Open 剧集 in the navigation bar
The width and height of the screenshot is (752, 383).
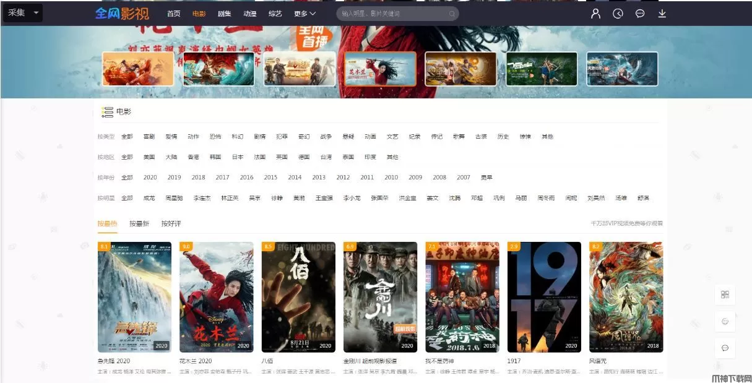225,14
